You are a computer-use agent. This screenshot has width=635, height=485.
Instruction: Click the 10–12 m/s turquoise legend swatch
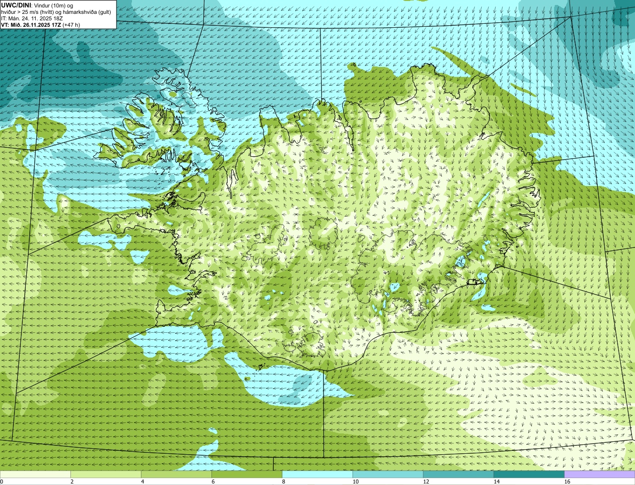pyautogui.click(x=388, y=475)
